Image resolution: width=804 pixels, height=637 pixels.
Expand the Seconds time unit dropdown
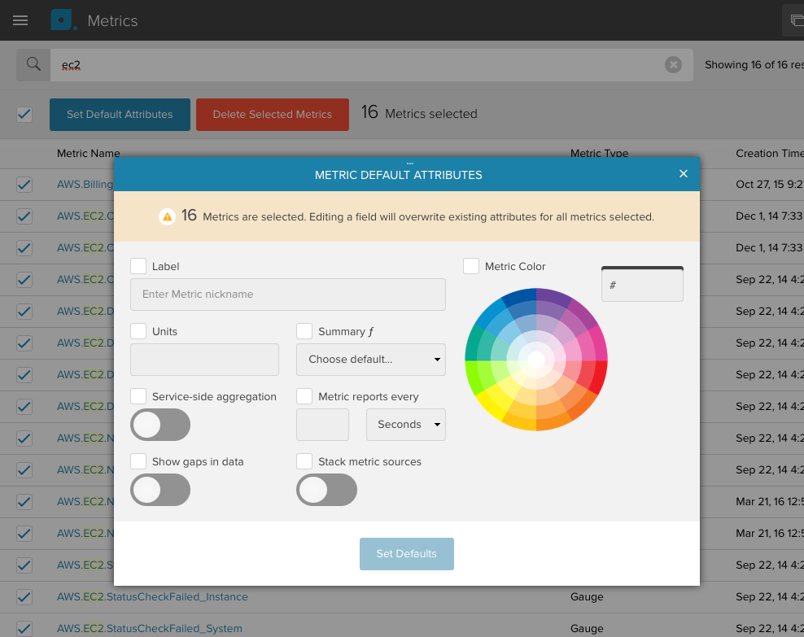[x=405, y=425]
